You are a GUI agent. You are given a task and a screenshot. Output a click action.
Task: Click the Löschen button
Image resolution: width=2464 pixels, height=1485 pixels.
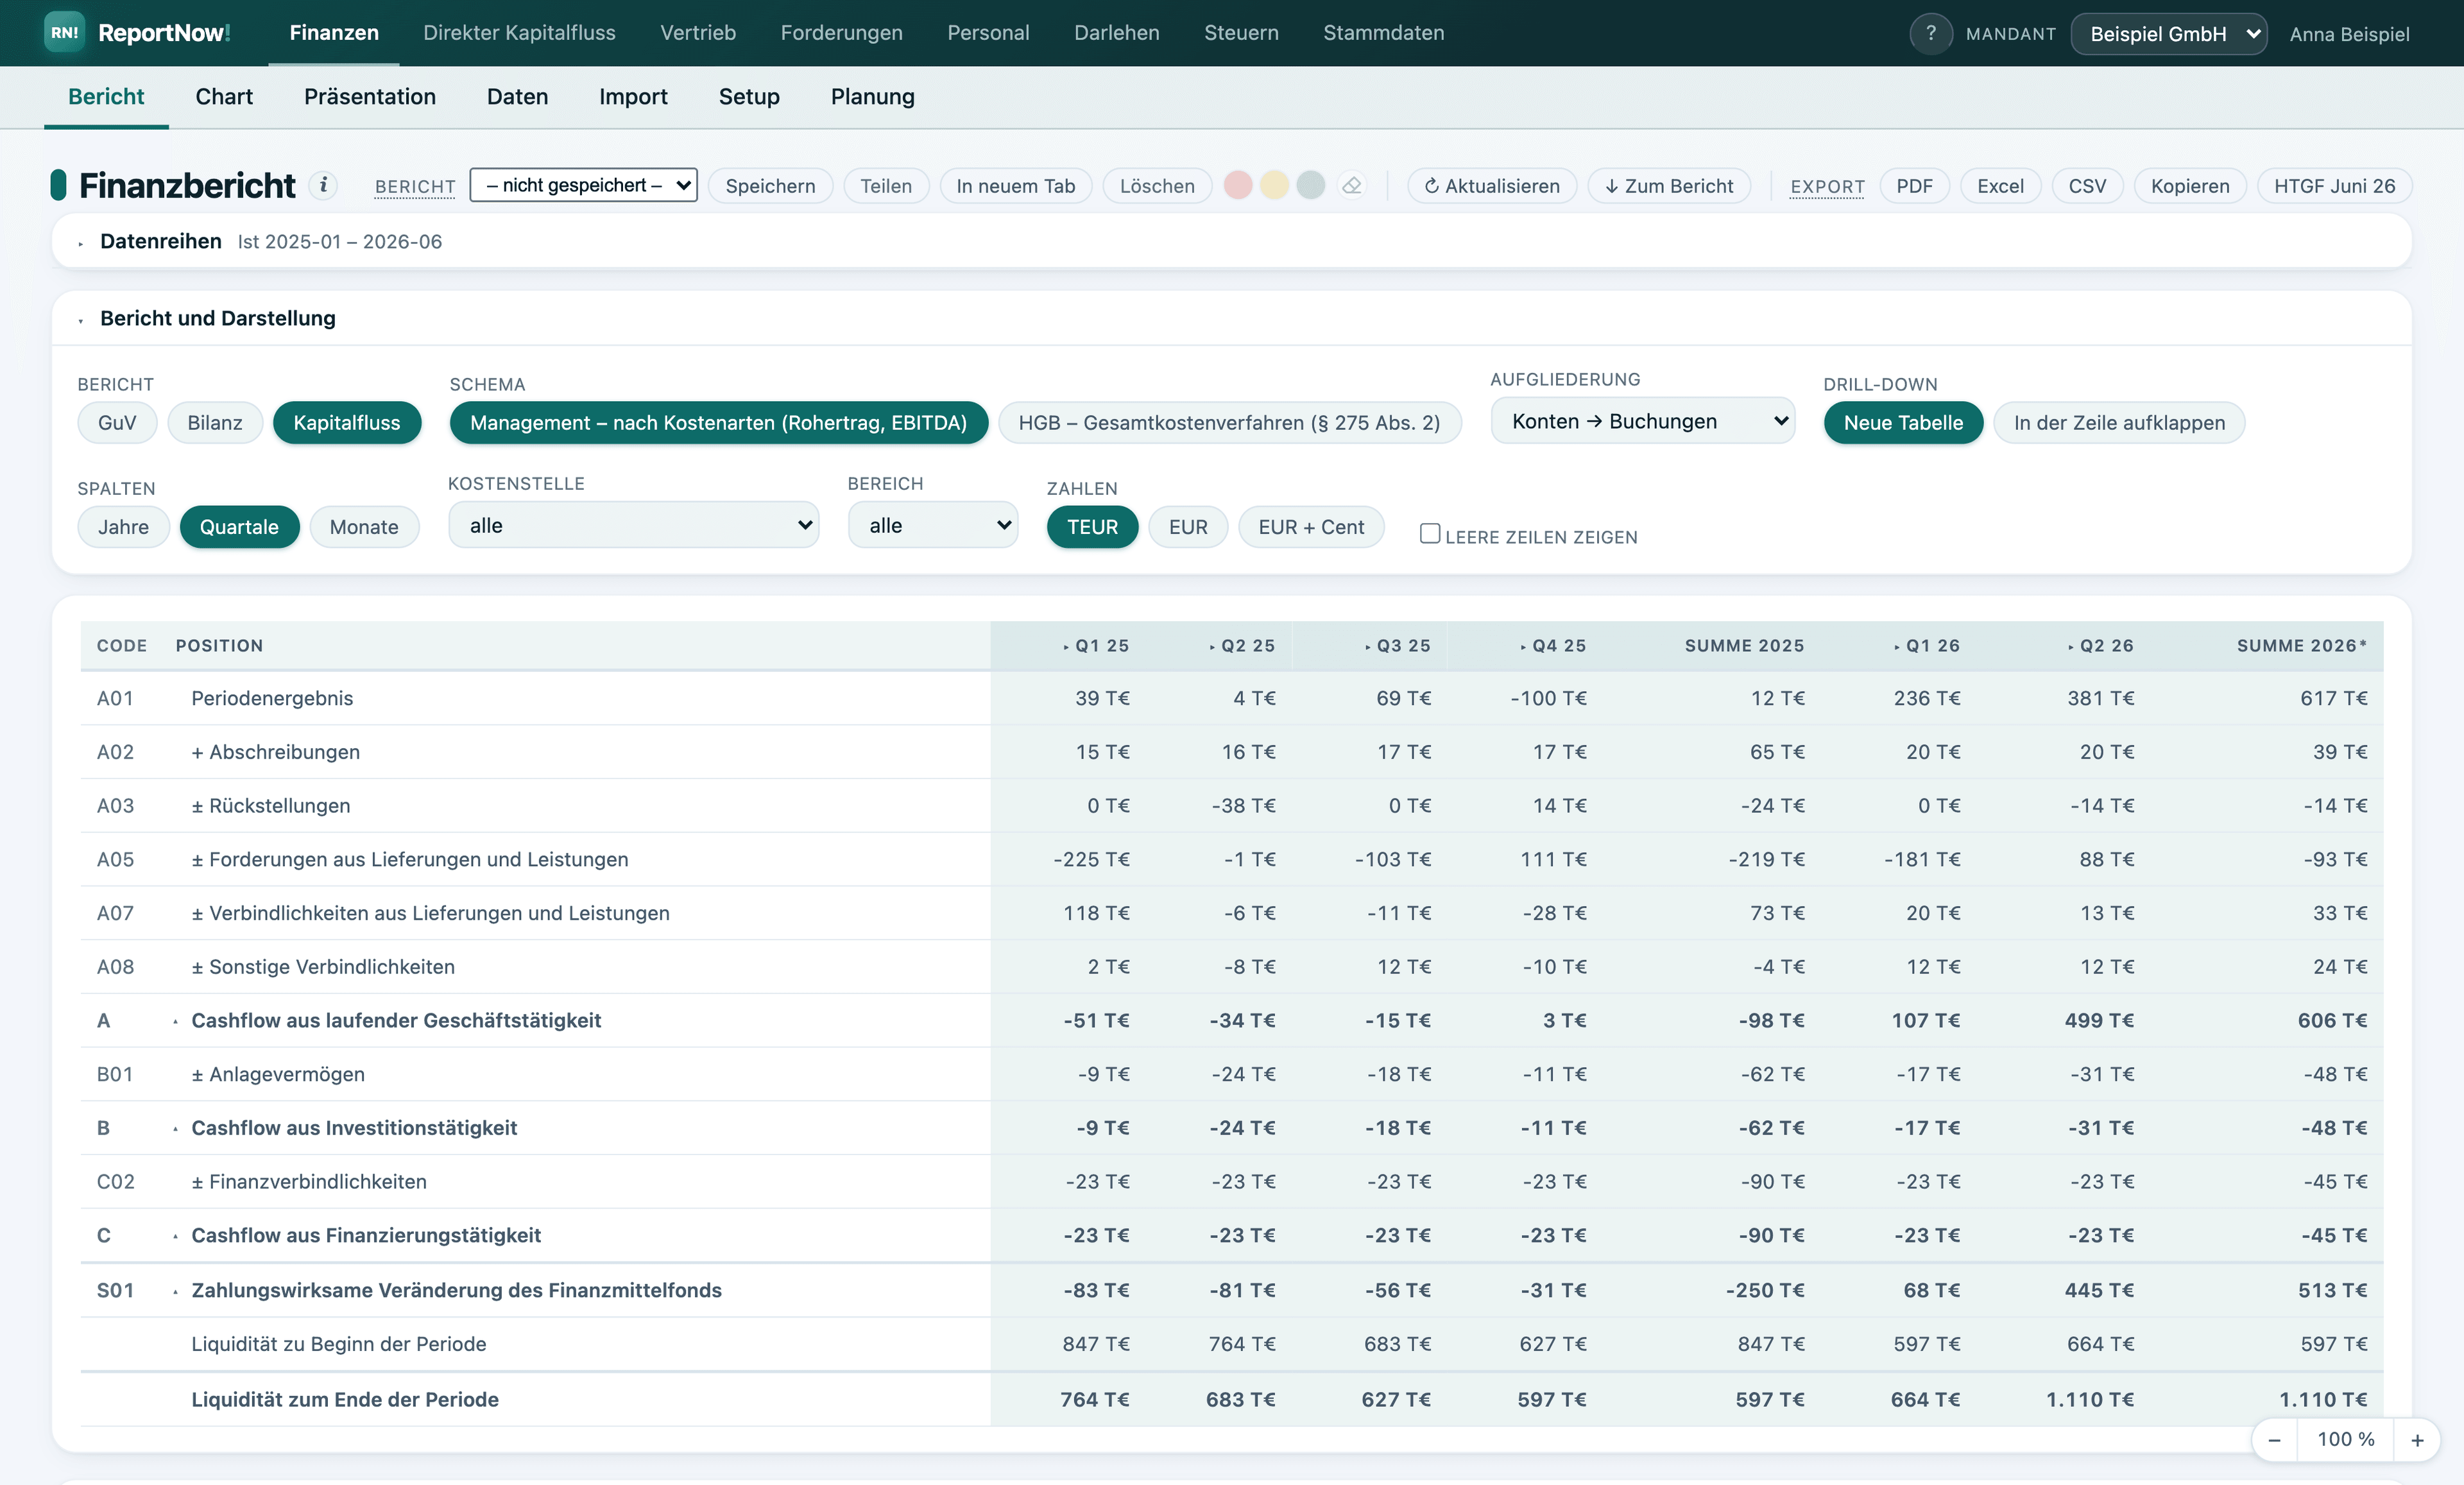pos(1157,186)
